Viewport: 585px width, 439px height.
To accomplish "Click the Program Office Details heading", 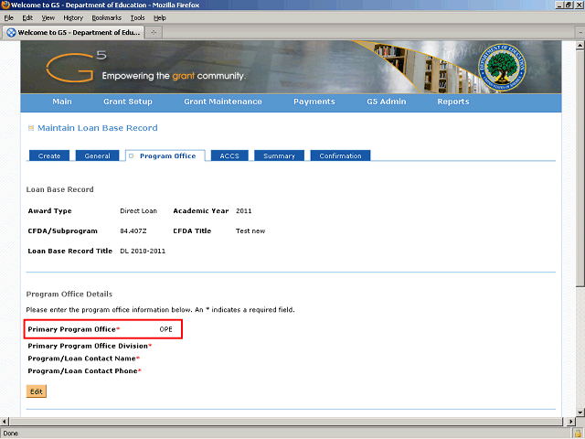I will 69,294.
